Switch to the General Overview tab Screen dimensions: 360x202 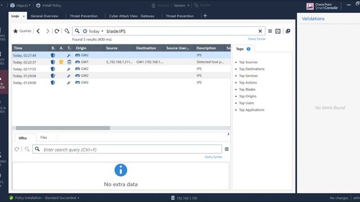44,16
